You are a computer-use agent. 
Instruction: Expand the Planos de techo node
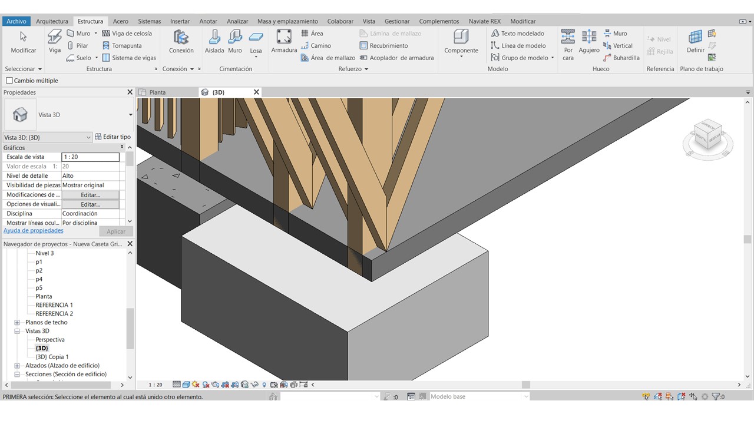click(17, 323)
